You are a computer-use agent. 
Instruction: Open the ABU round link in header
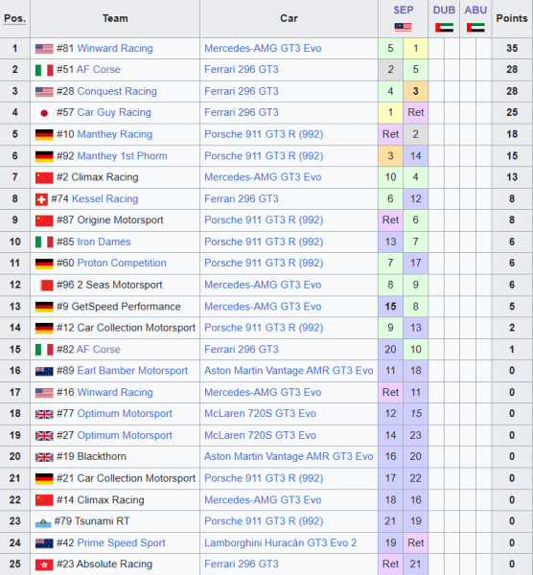(475, 10)
